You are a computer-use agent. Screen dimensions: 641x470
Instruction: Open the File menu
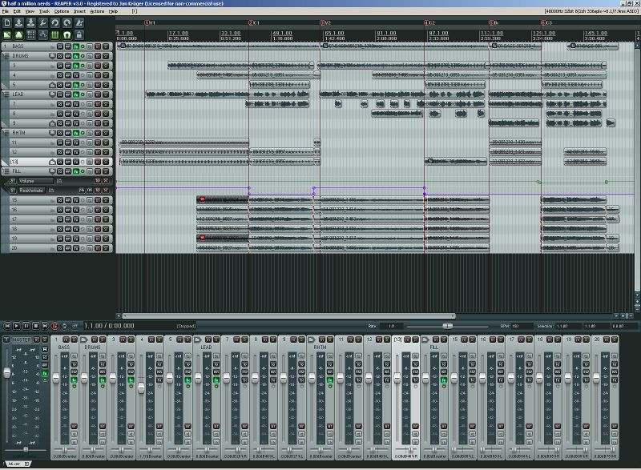[5, 11]
